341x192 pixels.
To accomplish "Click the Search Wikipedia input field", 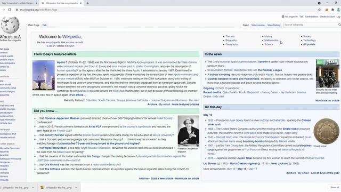I will [310, 25].
